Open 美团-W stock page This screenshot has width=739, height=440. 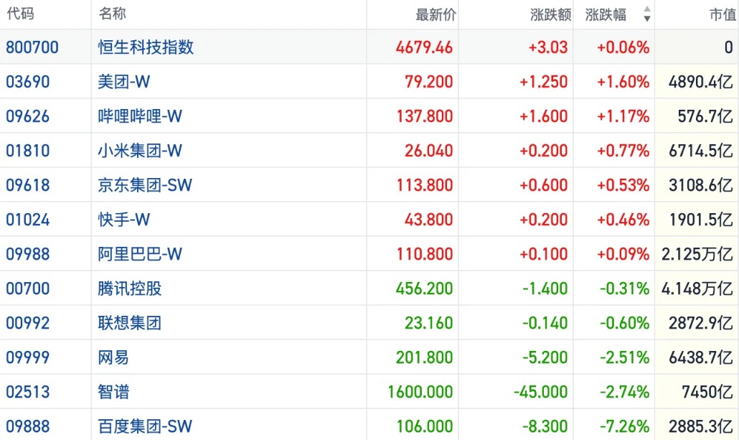124,82
